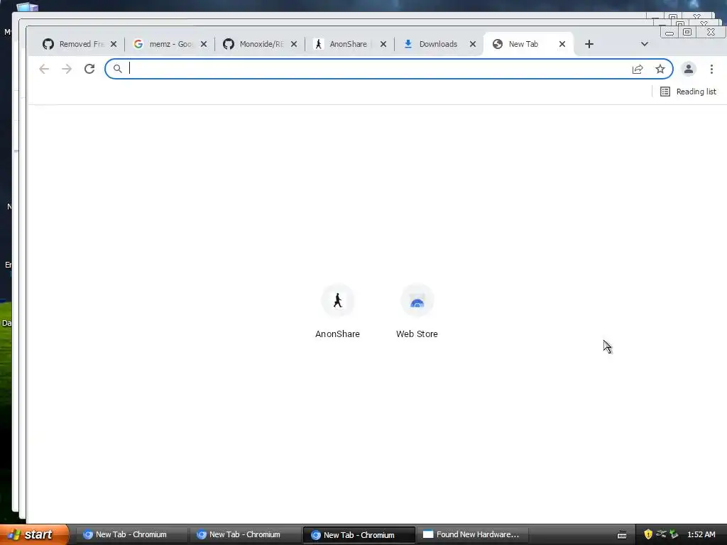Click the search magnifier in address bar

click(118, 69)
